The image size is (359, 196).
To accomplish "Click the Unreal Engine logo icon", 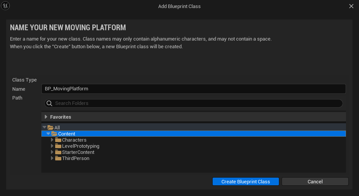I will pos(5,6).
